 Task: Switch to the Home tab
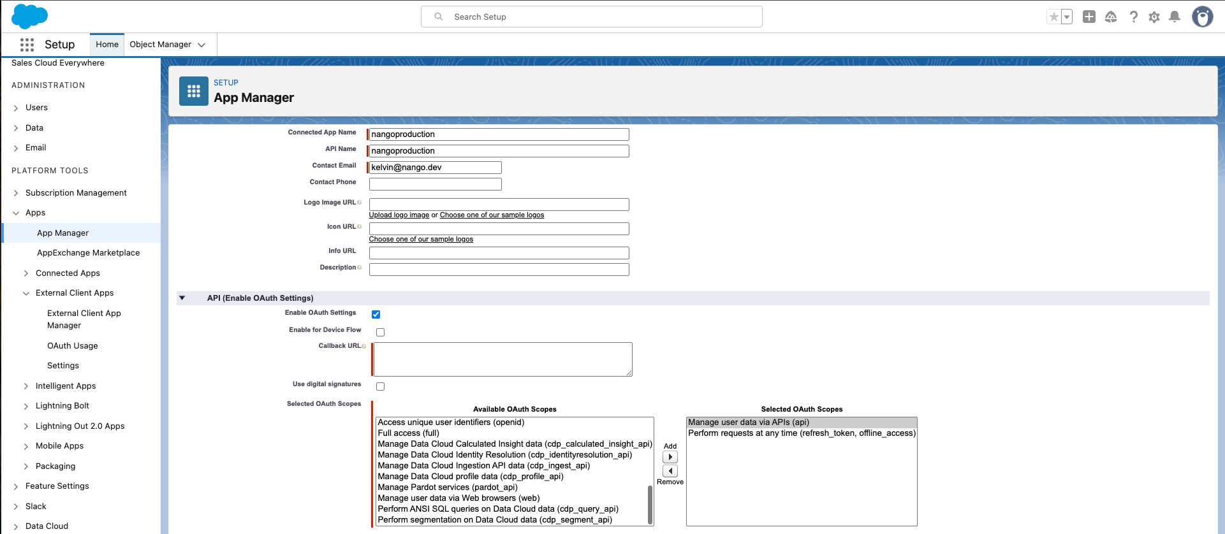[x=107, y=45]
